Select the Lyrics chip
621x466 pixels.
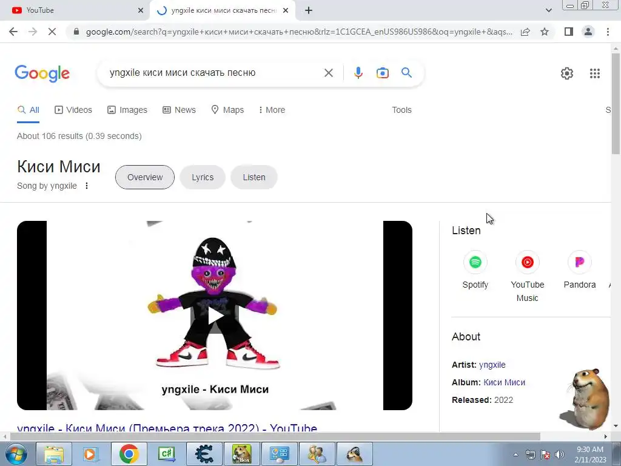tap(203, 177)
